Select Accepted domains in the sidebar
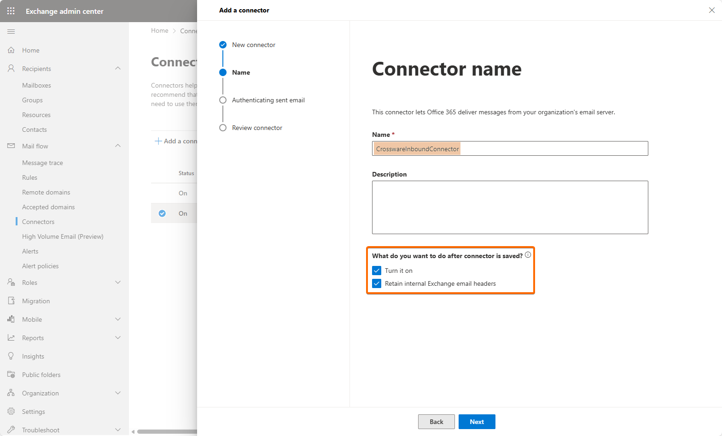The height and width of the screenshot is (436, 722). coord(48,207)
